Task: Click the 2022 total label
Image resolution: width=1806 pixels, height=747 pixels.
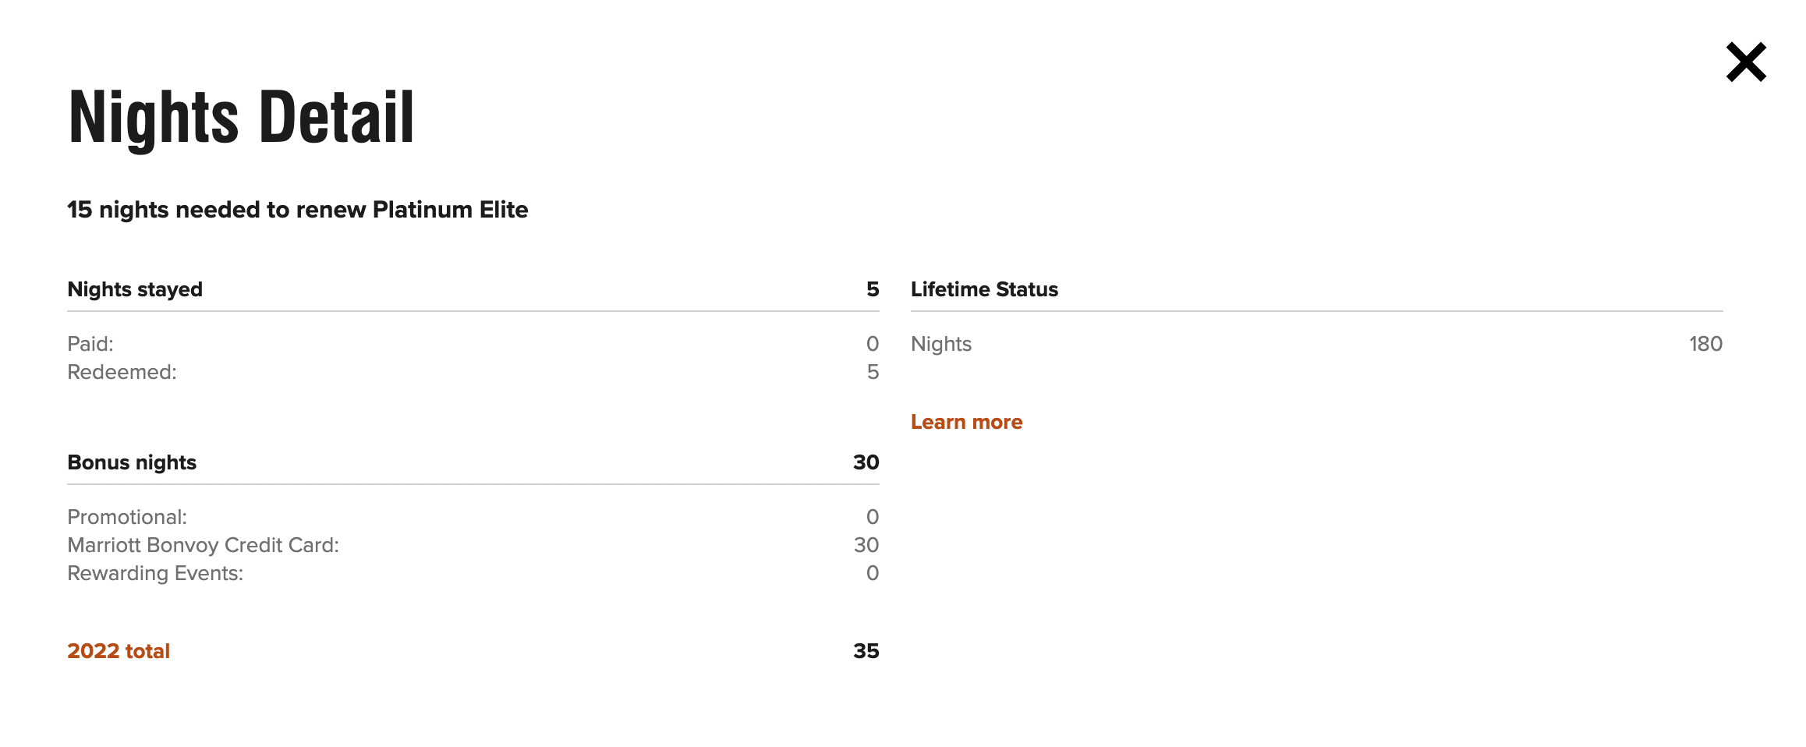Action: [119, 651]
